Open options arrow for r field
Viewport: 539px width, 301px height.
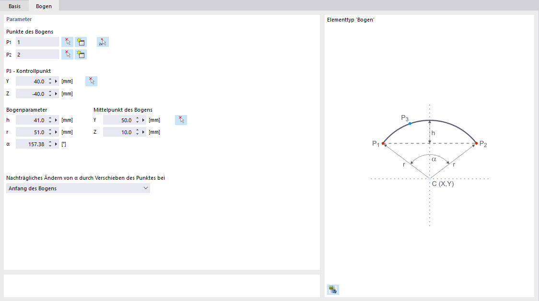pyautogui.click(x=56, y=132)
